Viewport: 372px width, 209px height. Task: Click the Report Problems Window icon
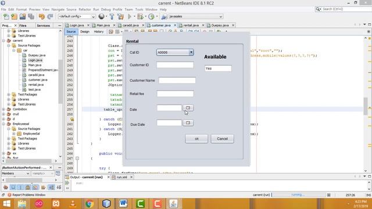pos(9,195)
